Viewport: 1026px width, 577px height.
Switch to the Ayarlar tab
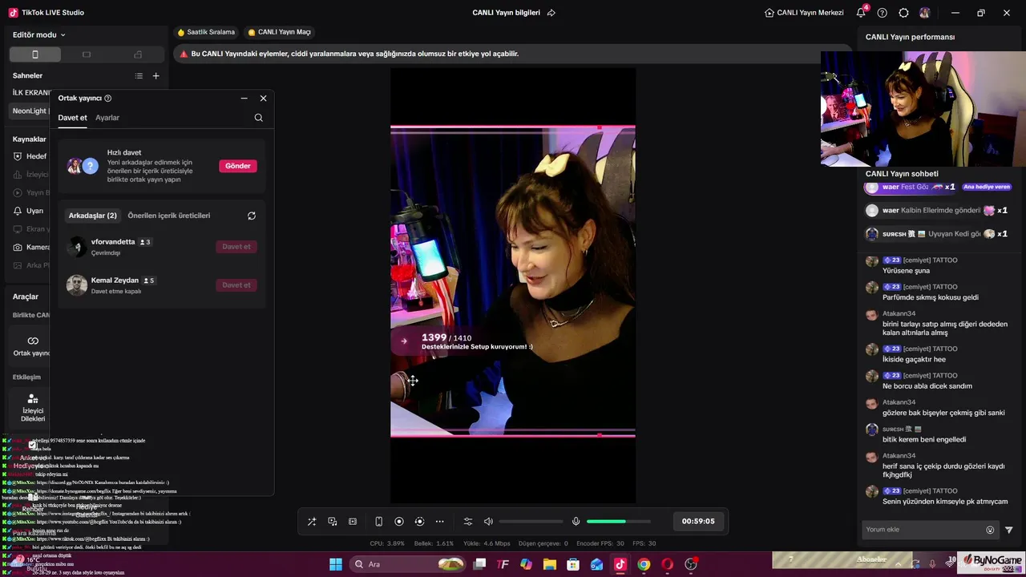(107, 118)
